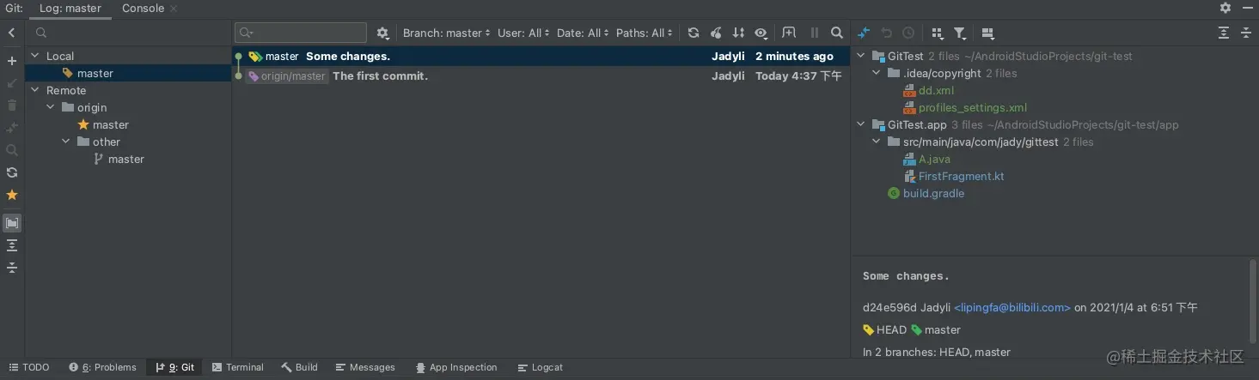Select A.java in changed files

point(934,159)
